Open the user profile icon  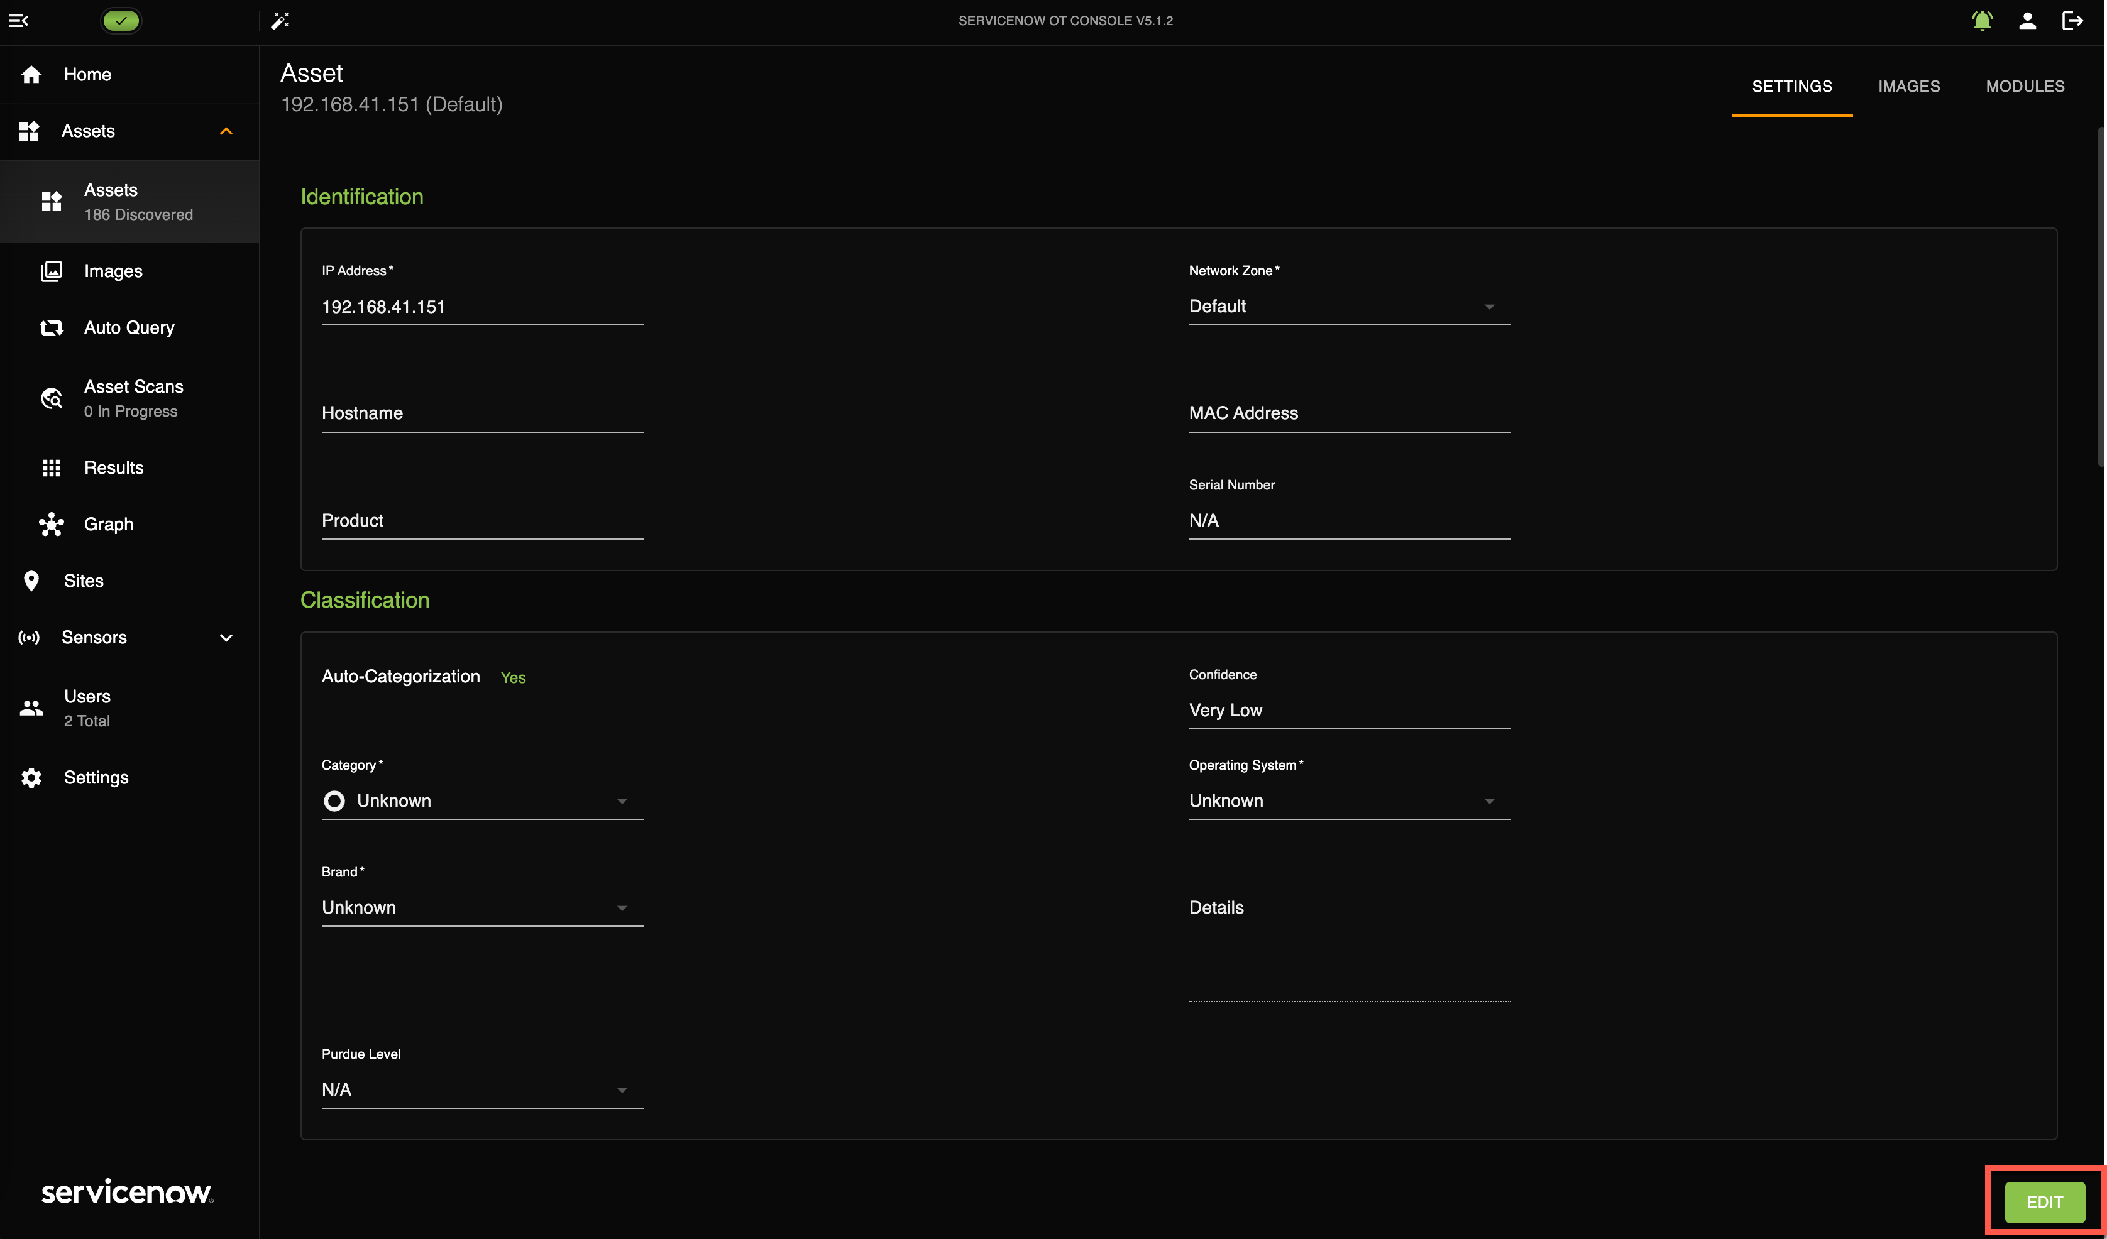click(2028, 21)
